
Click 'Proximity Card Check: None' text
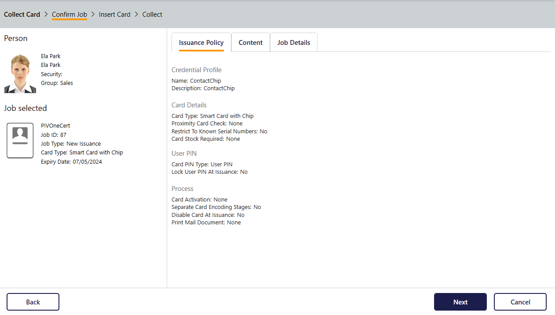207,123
